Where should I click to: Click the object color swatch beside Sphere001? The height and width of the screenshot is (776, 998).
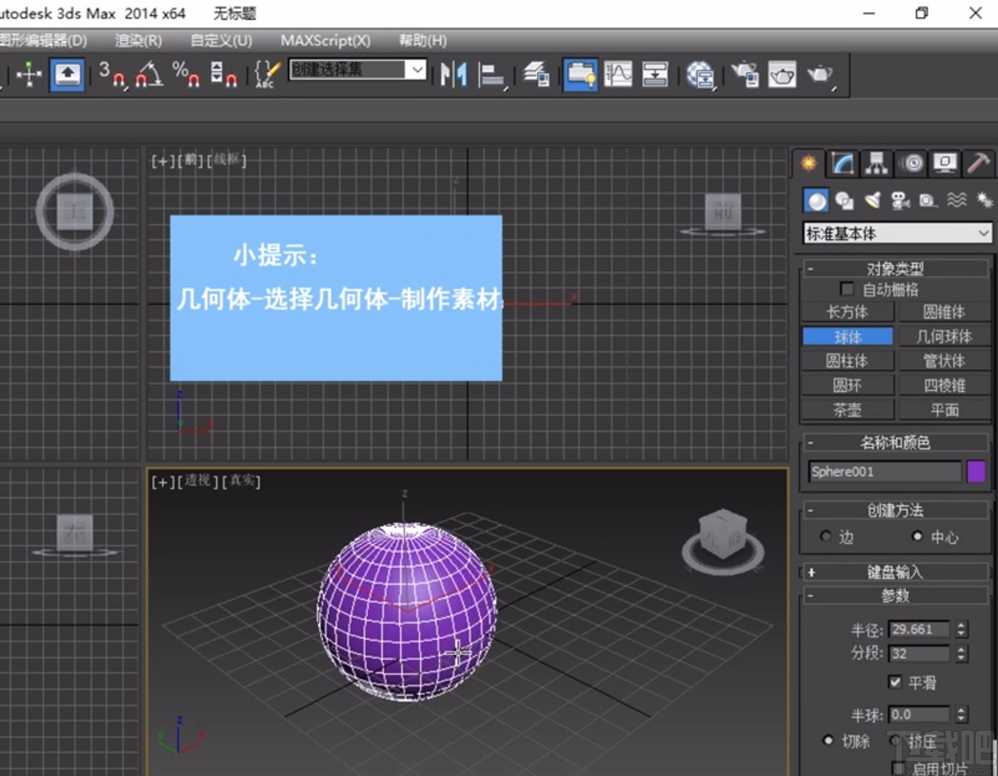[x=976, y=471]
